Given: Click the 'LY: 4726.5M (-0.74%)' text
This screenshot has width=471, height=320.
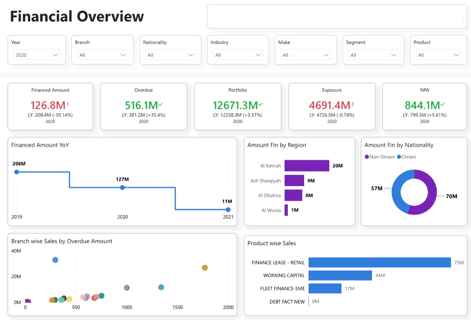Looking at the screenshot, I should tap(332, 115).
